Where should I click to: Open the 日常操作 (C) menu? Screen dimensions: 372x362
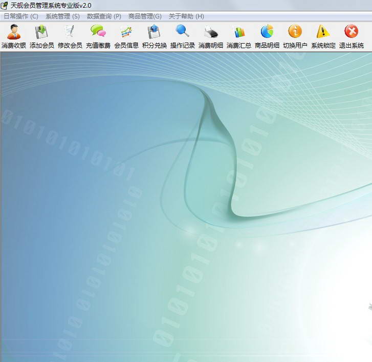[21, 16]
